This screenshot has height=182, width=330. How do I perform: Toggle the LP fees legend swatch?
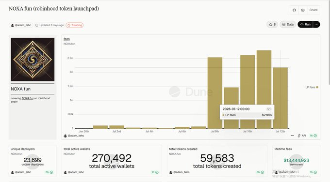pos(317,87)
